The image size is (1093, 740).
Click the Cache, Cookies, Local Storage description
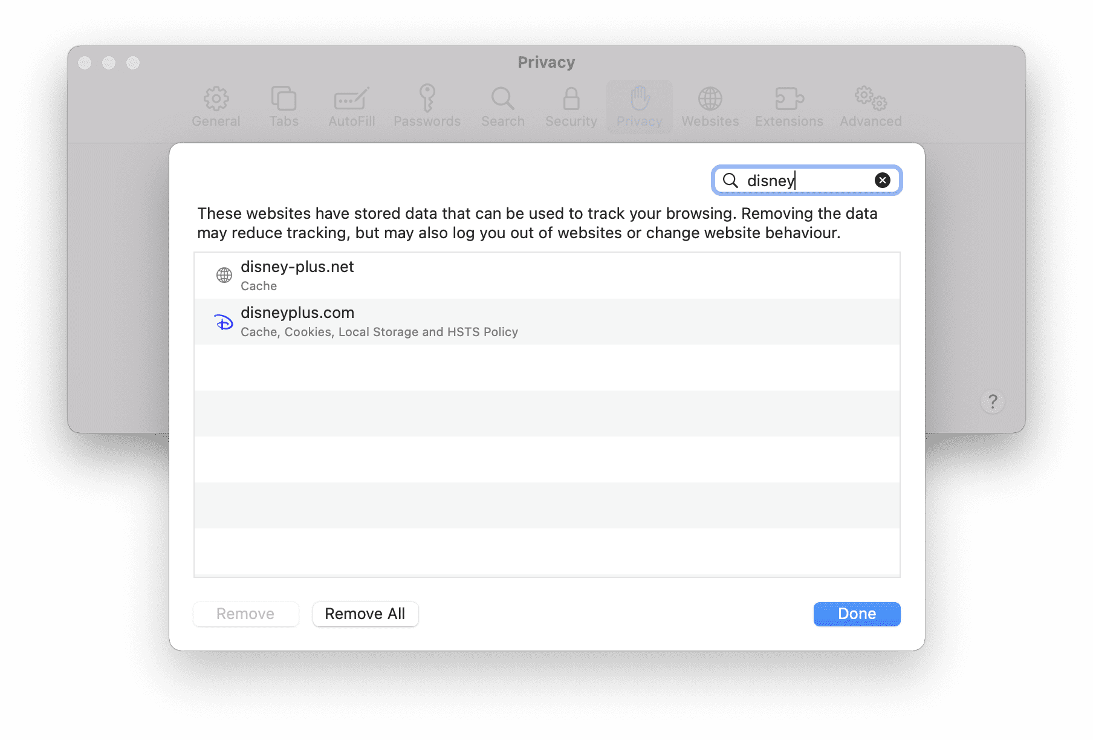point(379,332)
